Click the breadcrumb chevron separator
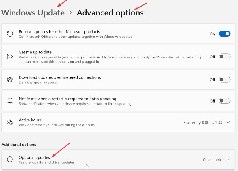Screen dimensions: 238x171 coord(71,12)
